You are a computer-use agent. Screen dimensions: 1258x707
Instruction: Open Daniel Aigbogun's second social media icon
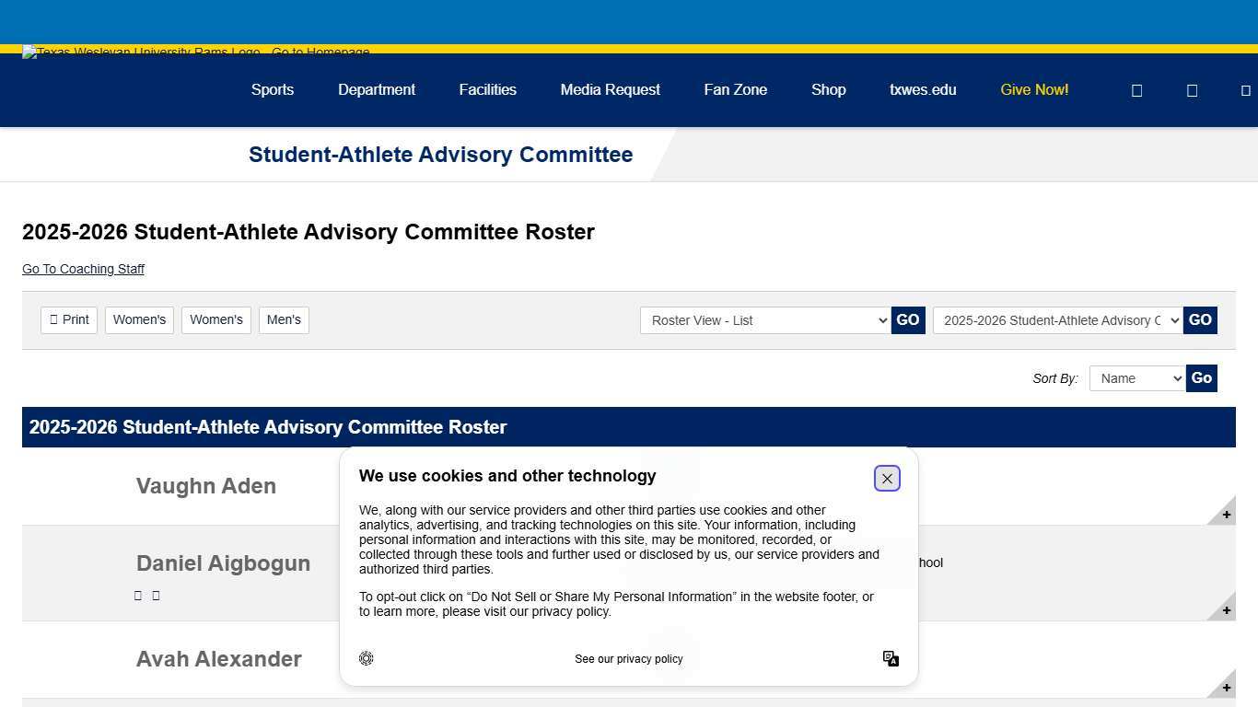156,595
